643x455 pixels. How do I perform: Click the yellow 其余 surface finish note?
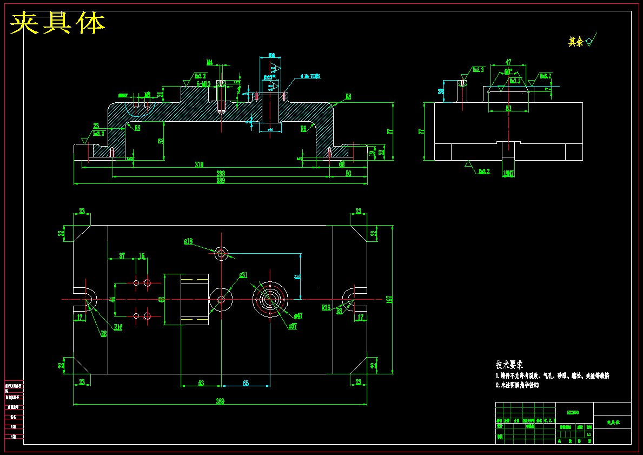(575, 42)
